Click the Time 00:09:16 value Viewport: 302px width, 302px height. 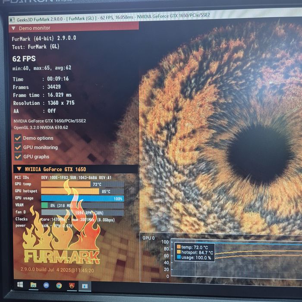pos(58,79)
